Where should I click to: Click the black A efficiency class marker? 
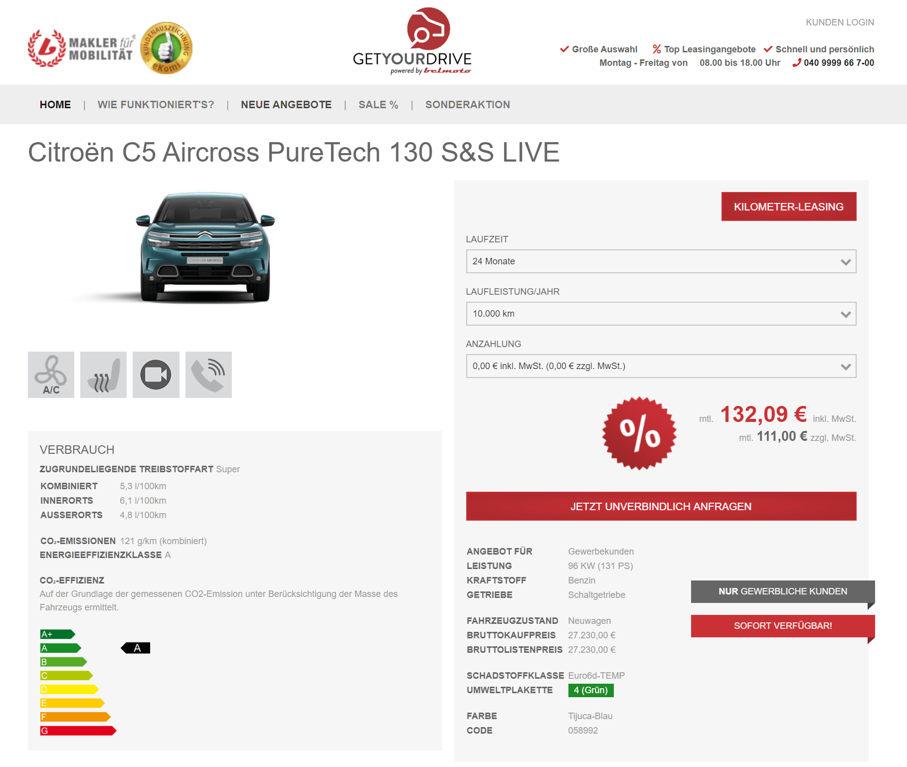pyautogui.click(x=136, y=648)
